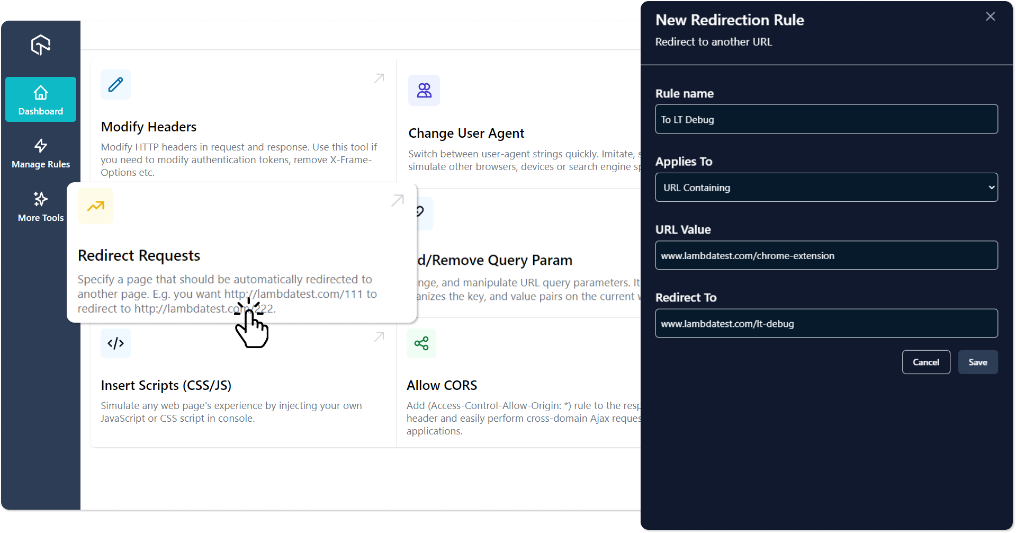Open the Modify Headers expand arrow
This screenshot has width=1016, height=533.
click(379, 78)
